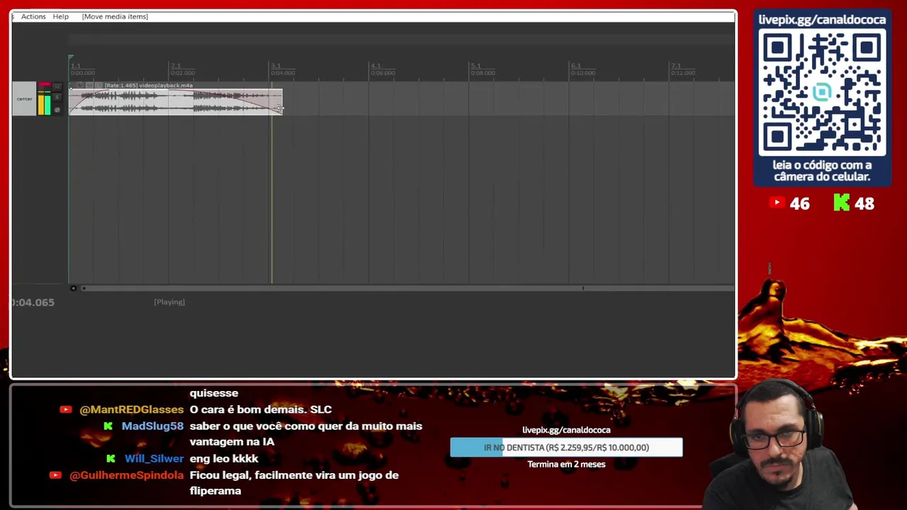907x510 pixels.
Task: Click the IR NO DENTISTA donation progress bar
Action: [566, 448]
